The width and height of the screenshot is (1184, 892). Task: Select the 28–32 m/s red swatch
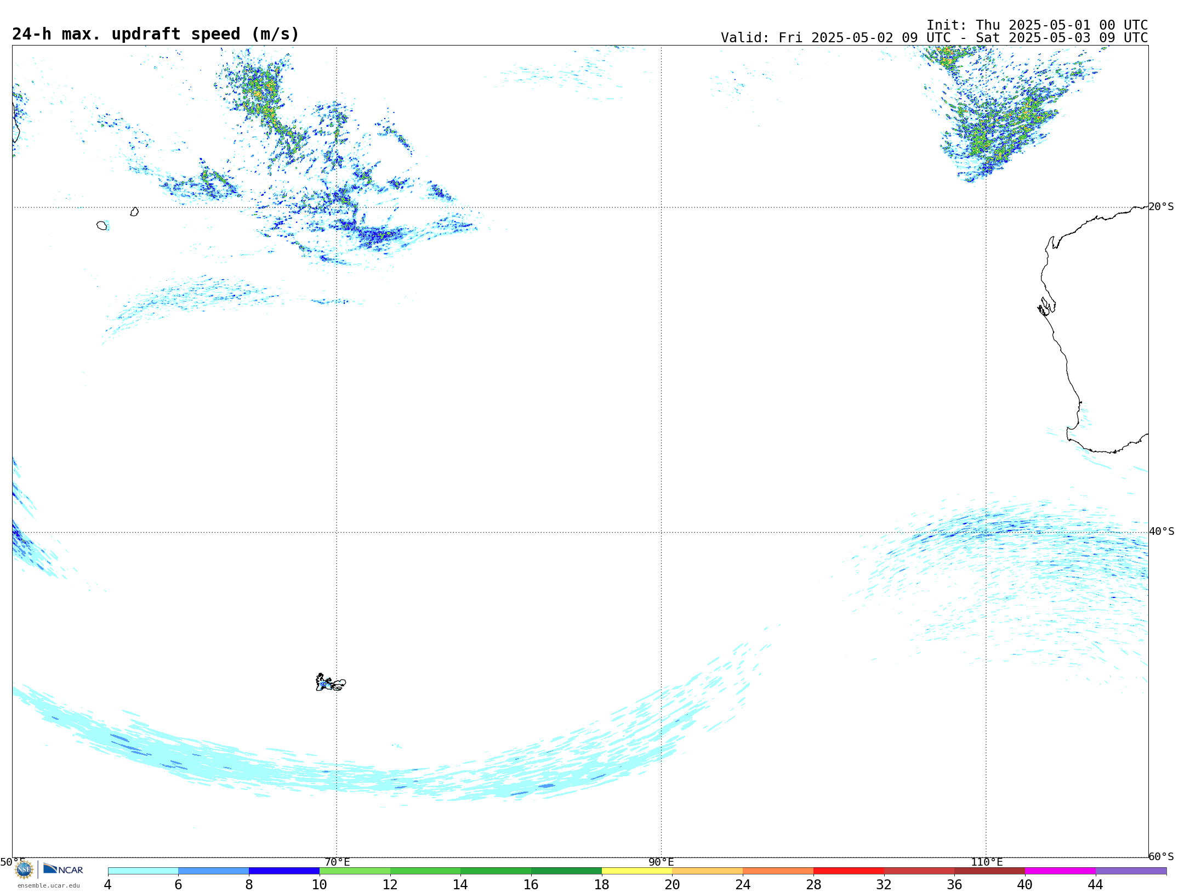point(849,871)
